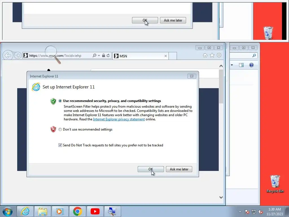Click the lower Ask me later button
The height and width of the screenshot is (217, 289).
(x=179, y=169)
